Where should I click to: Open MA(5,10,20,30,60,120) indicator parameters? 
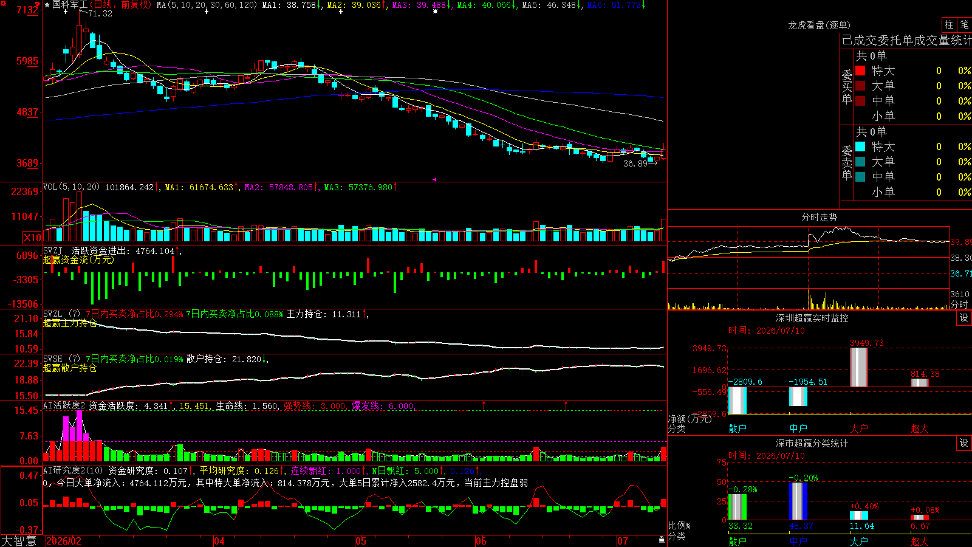pyautogui.click(x=207, y=5)
